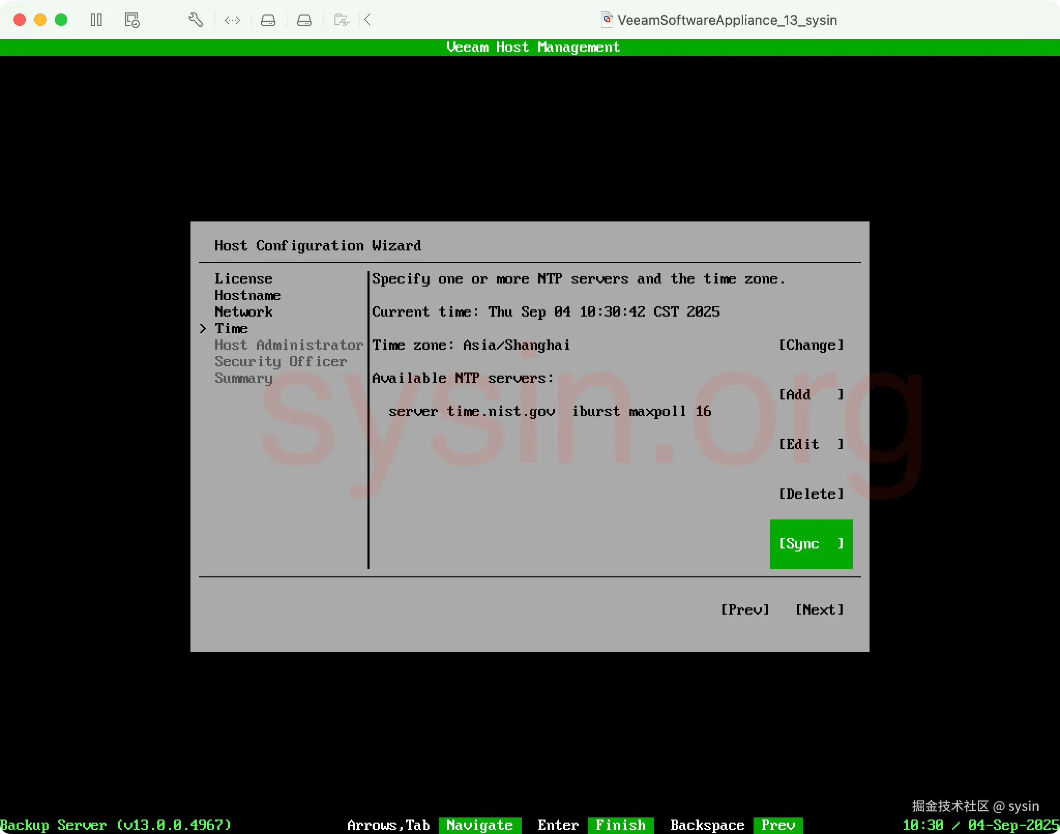Image resolution: width=1060 pixels, height=834 pixels.
Task: Select Network step in wizard sidebar
Action: click(243, 312)
